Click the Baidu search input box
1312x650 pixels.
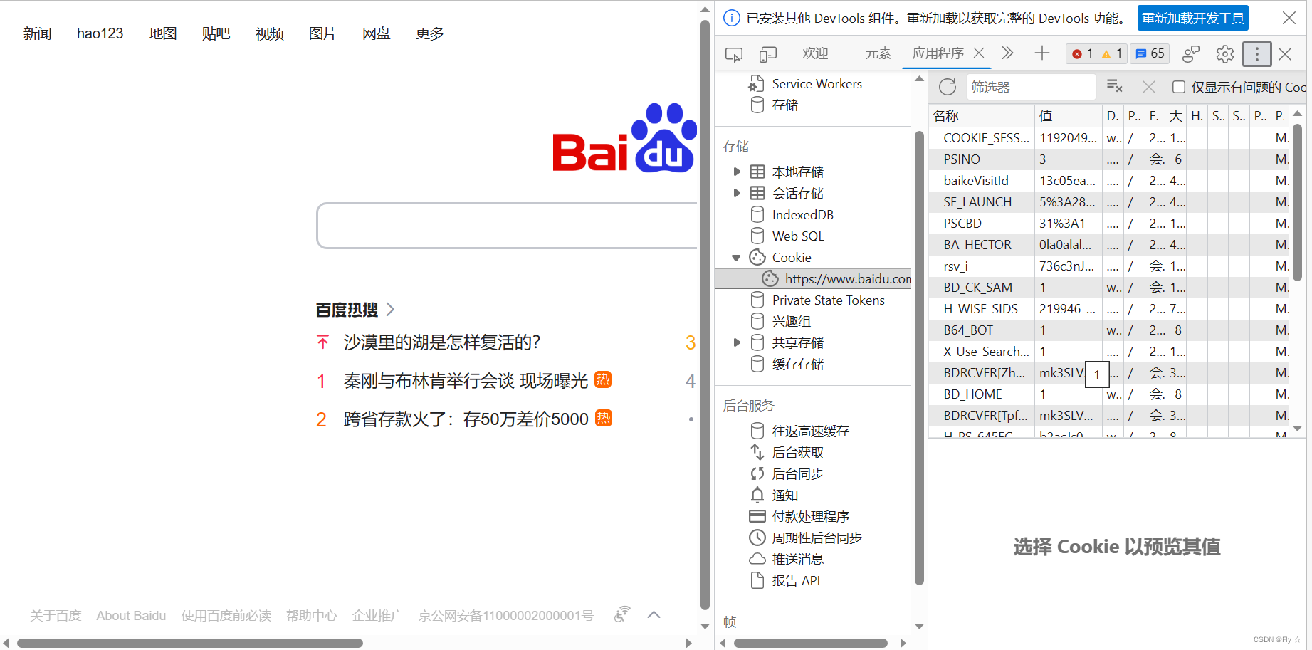tap(507, 226)
